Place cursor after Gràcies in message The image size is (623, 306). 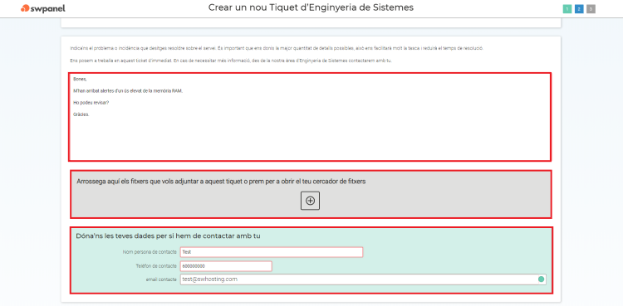coord(90,114)
